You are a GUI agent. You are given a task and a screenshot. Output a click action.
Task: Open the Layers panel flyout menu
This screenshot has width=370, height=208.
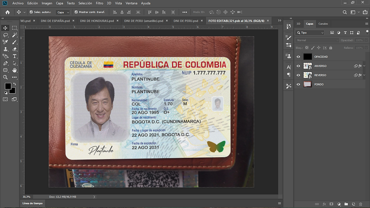[x=367, y=24]
